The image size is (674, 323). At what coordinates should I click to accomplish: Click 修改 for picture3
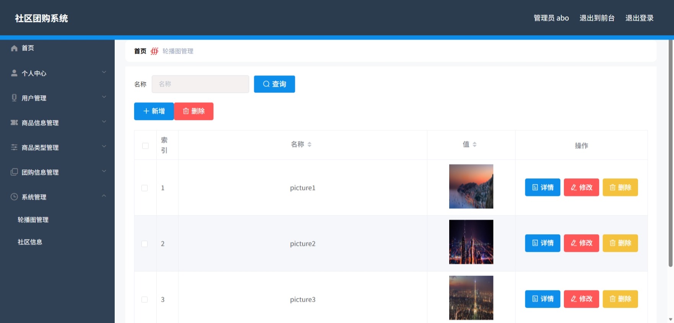coord(581,299)
